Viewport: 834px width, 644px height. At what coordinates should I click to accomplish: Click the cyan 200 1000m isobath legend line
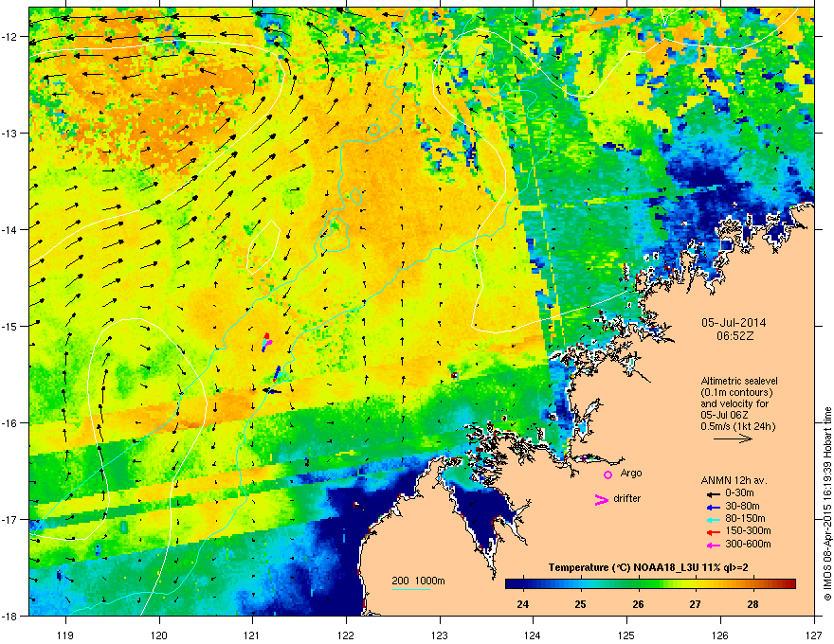pos(410,589)
